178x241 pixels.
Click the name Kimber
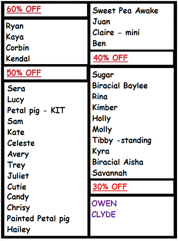click(x=105, y=107)
